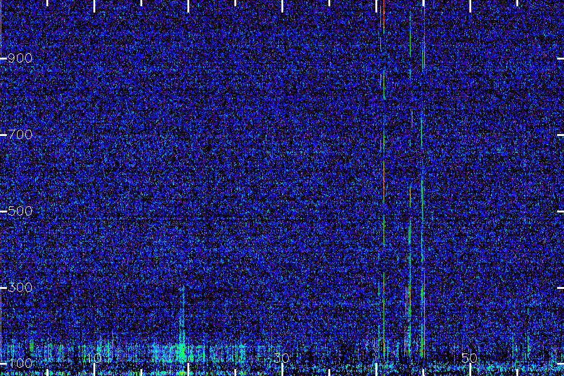Click the 30 time axis label

coord(281,358)
